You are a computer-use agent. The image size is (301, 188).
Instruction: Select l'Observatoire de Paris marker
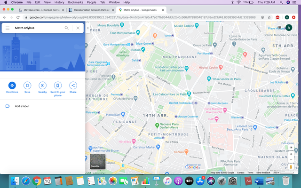(209, 78)
